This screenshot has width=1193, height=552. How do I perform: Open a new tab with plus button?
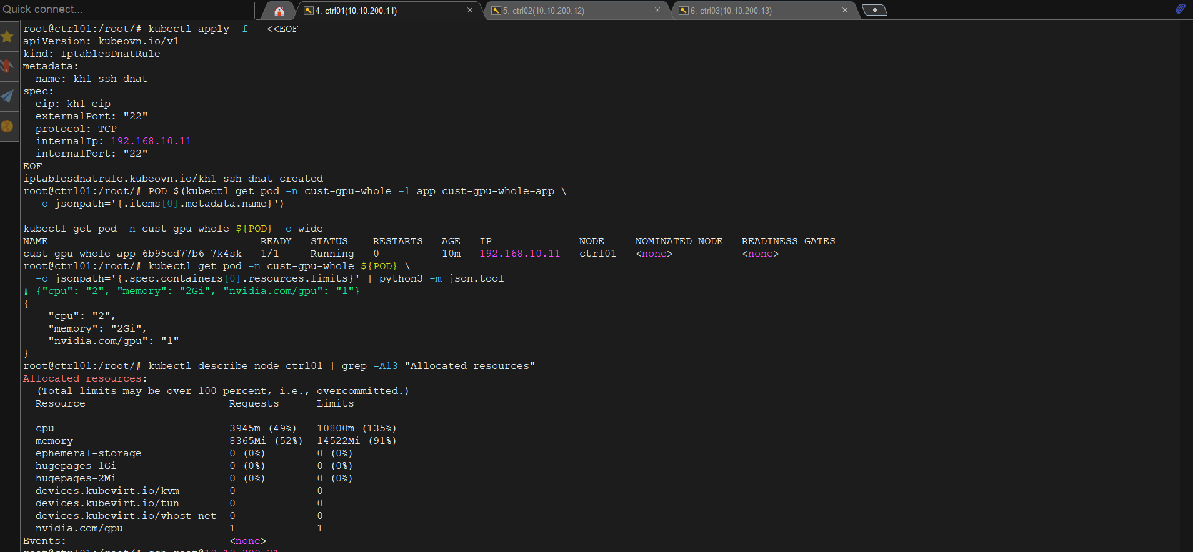(874, 10)
